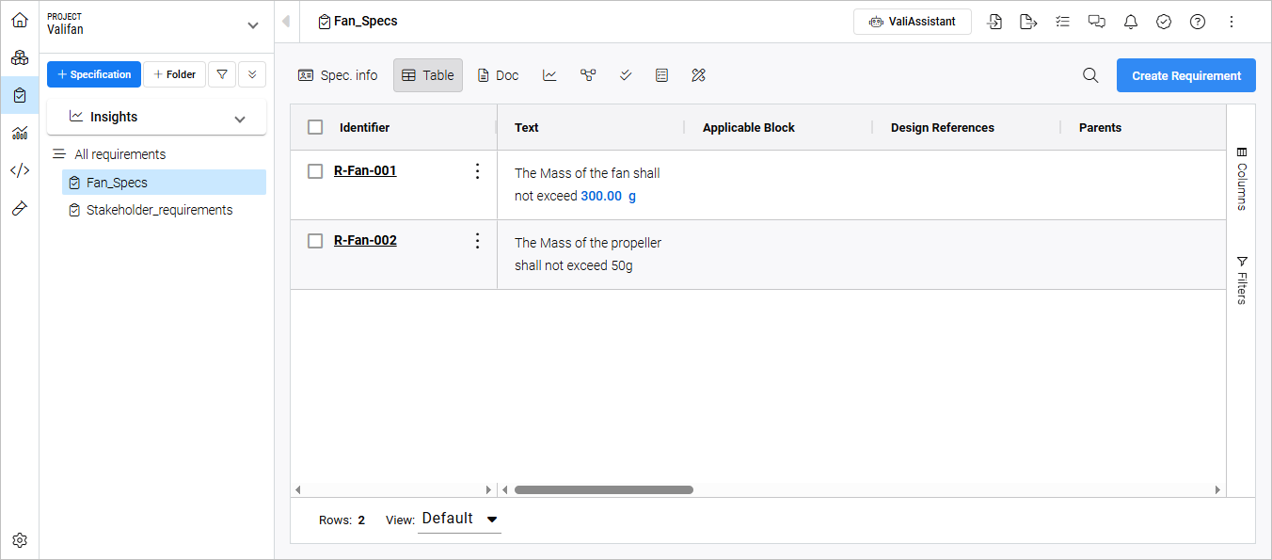1272x560 pixels.
Task: Click the home icon in sidebar
Action: pyautogui.click(x=20, y=20)
